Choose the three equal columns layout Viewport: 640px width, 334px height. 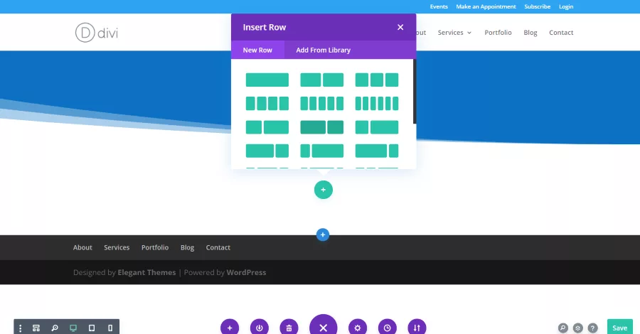[377, 80]
